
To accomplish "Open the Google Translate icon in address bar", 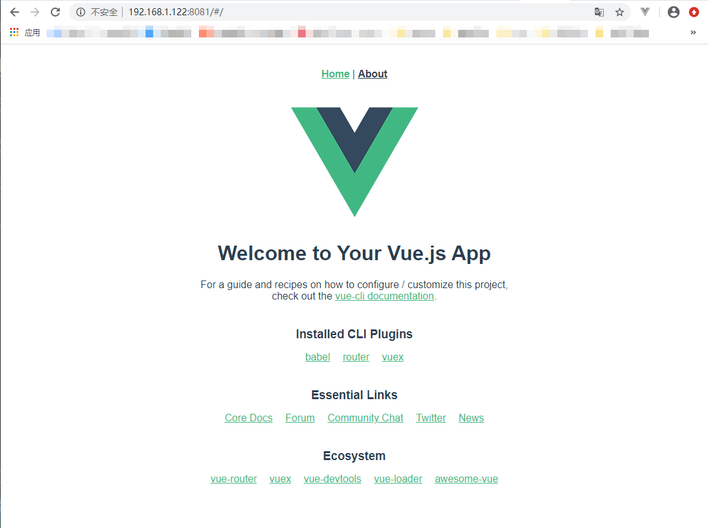I will (x=599, y=12).
